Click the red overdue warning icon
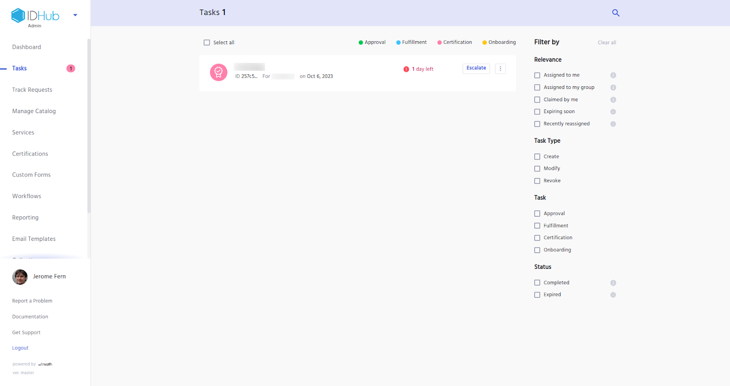 coord(406,69)
